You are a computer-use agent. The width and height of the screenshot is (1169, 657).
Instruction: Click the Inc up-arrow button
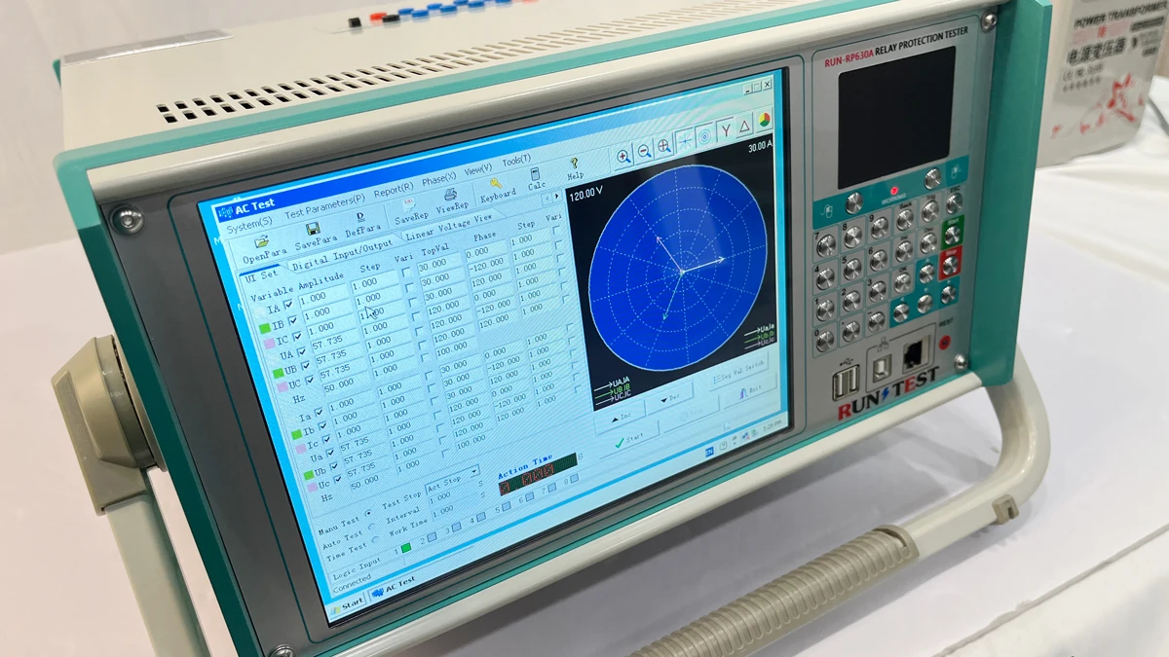pyautogui.click(x=621, y=417)
